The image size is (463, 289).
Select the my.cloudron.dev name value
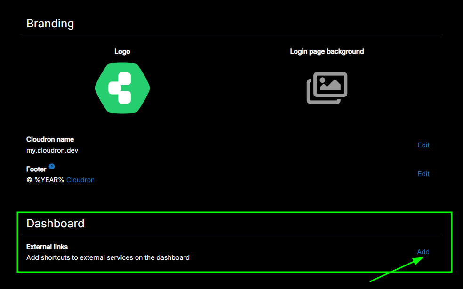point(52,151)
